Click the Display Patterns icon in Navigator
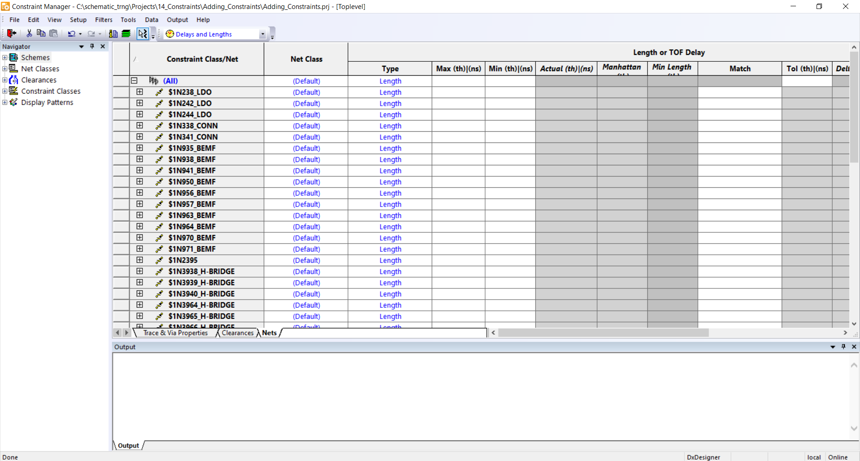 (x=14, y=102)
